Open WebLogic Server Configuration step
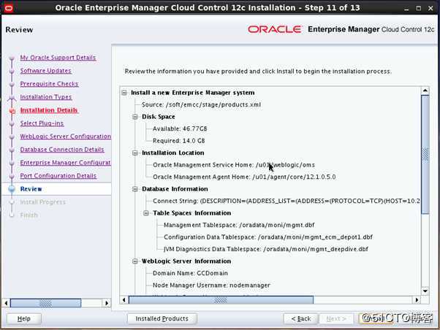Image resolution: width=440 pixels, height=330 pixels. click(x=65, y=137)
